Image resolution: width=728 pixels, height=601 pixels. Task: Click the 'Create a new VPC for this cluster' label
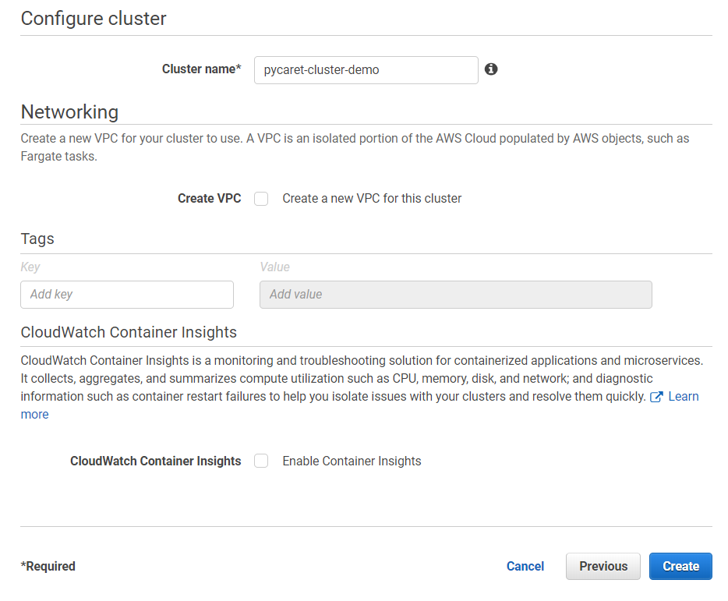[x=372, y=198]
